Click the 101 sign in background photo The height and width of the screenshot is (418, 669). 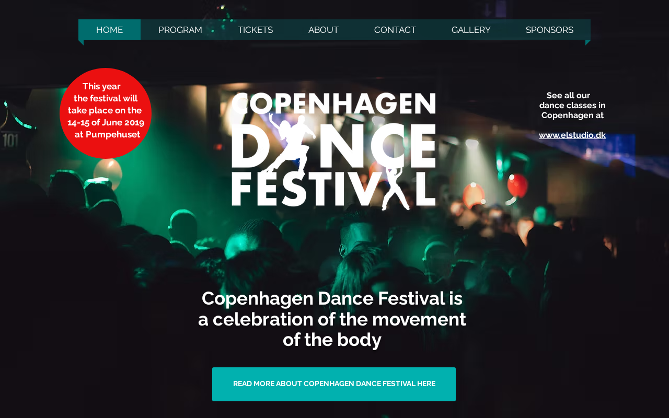[10, 140]
